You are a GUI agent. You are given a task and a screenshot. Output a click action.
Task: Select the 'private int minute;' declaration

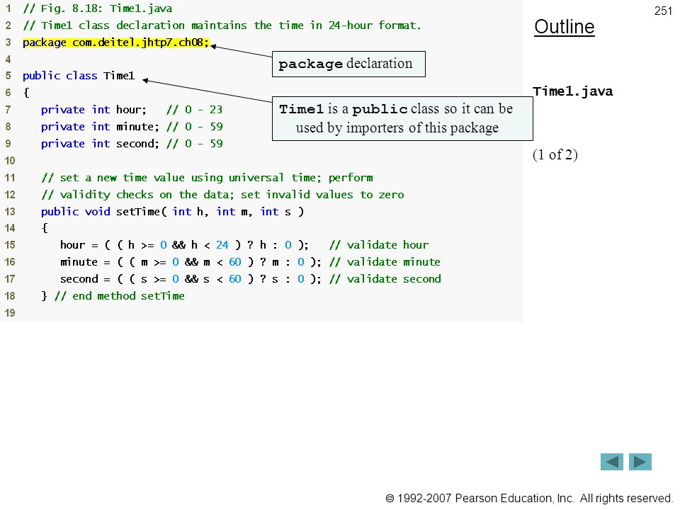pyautogui.click(x=100, y=127)
